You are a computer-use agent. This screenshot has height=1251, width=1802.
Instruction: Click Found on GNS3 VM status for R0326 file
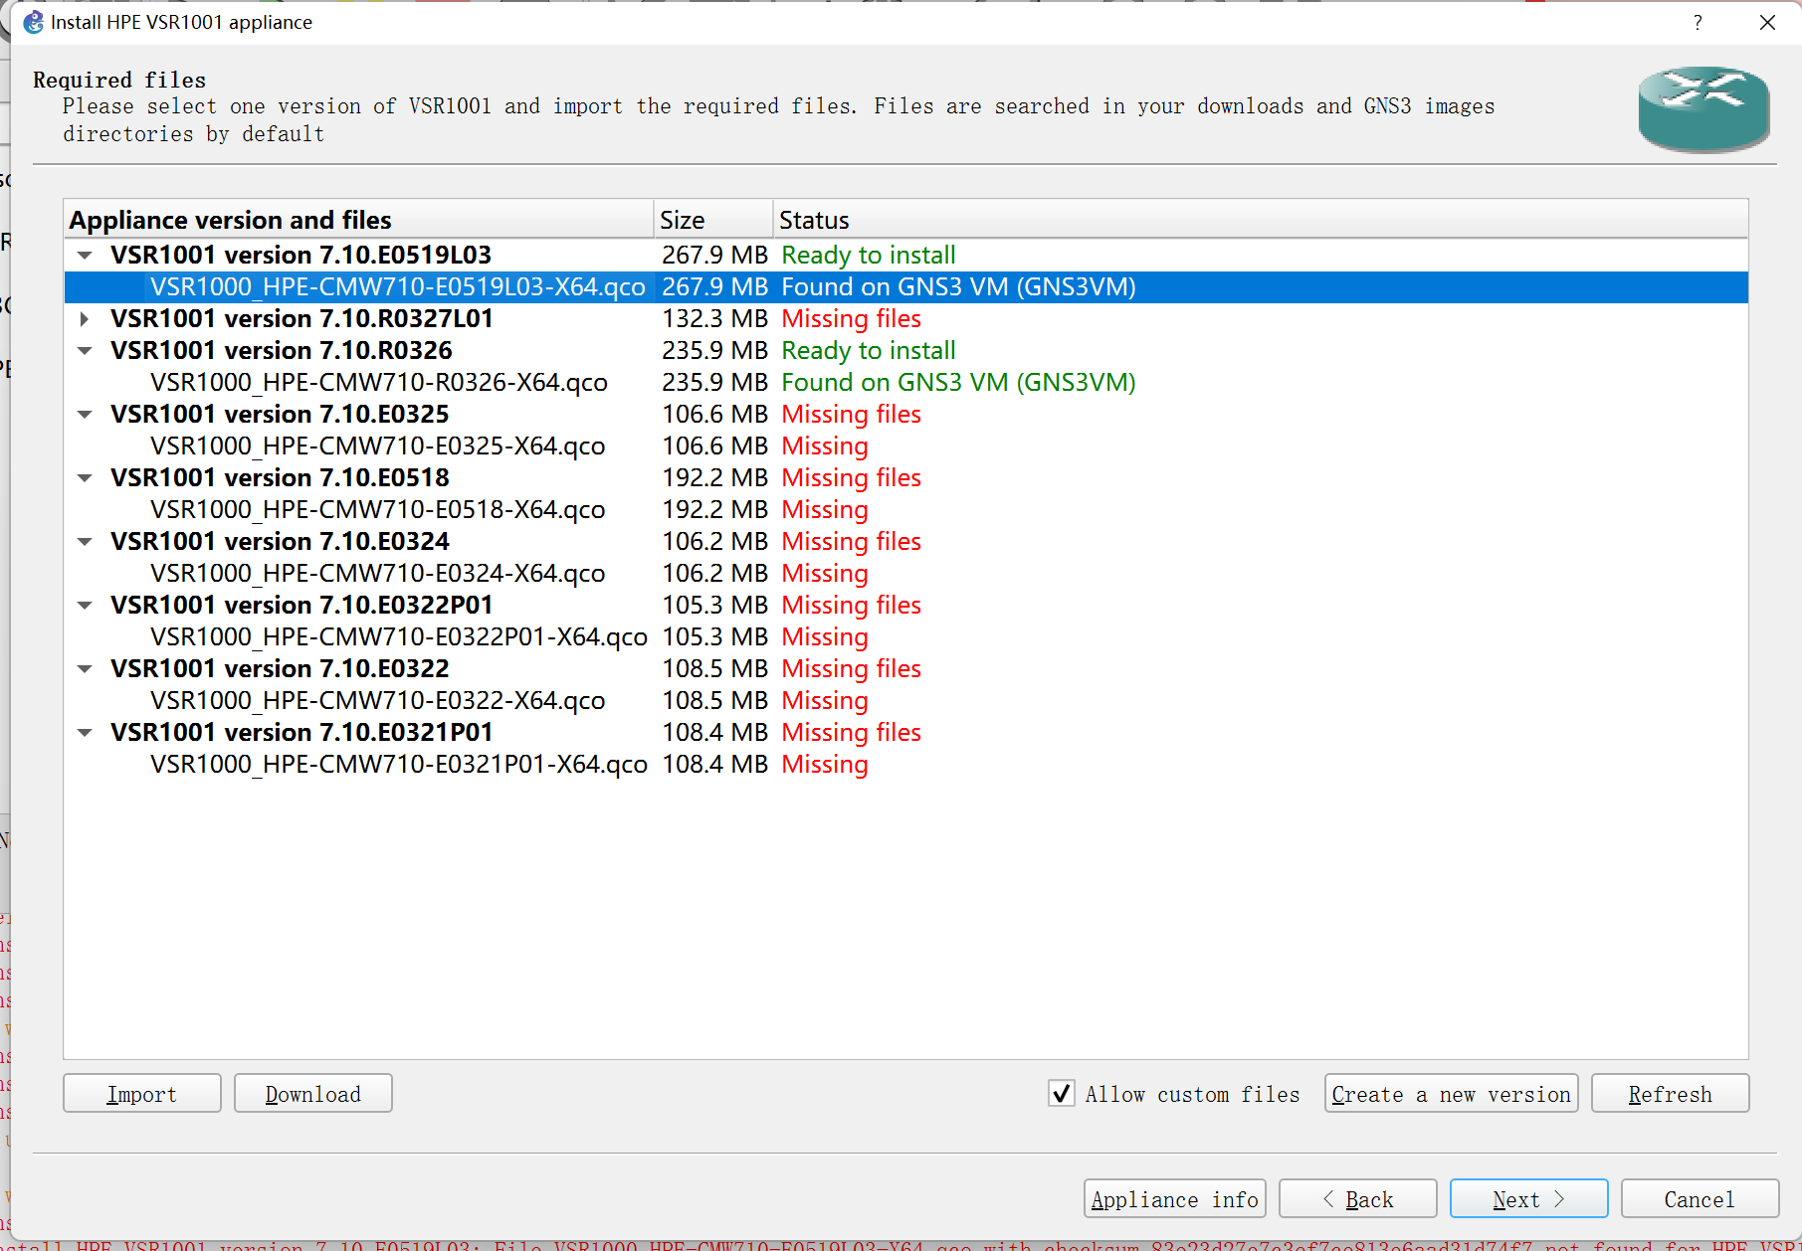[958, 383]
